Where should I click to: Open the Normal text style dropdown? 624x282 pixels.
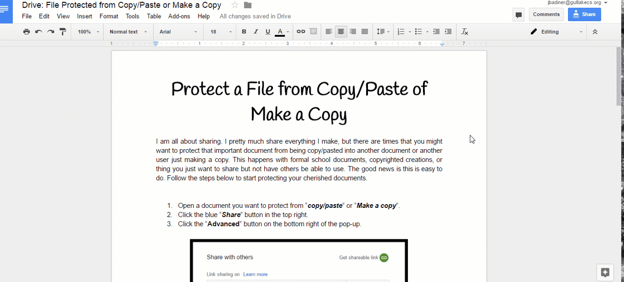coord(128,32)
